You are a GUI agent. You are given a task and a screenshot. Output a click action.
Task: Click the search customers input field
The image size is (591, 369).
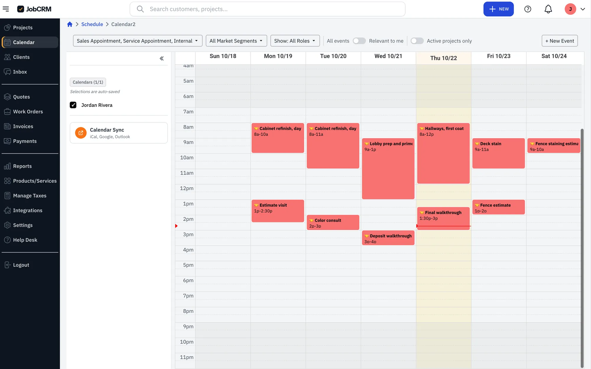point(267,9)
